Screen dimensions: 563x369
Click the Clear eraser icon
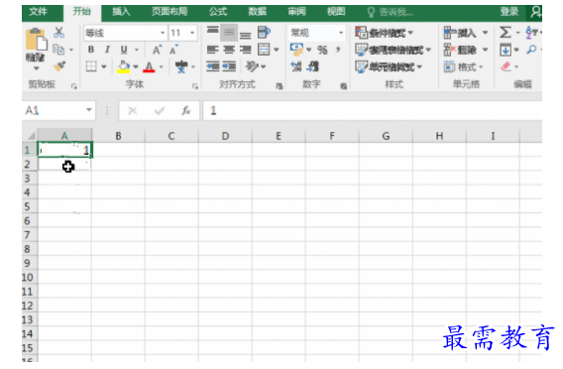[506, 66]
